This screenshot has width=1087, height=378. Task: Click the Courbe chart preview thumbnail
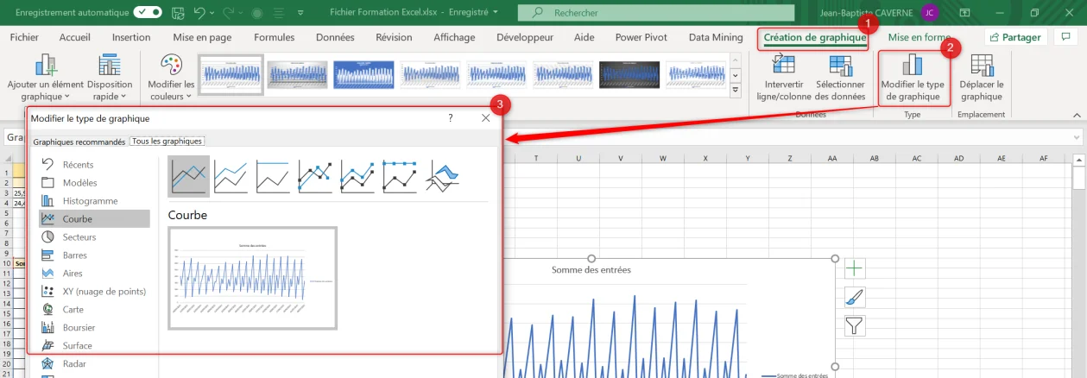pyautogui.click(x=253, y=278)
